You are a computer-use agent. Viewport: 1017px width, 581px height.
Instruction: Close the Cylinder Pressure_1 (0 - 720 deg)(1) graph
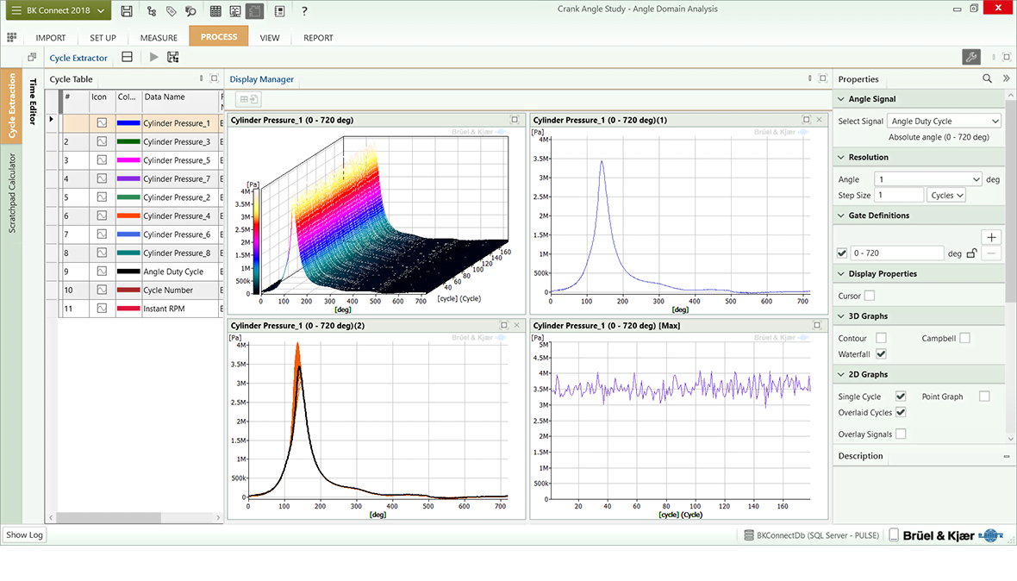tap(819, 120)
